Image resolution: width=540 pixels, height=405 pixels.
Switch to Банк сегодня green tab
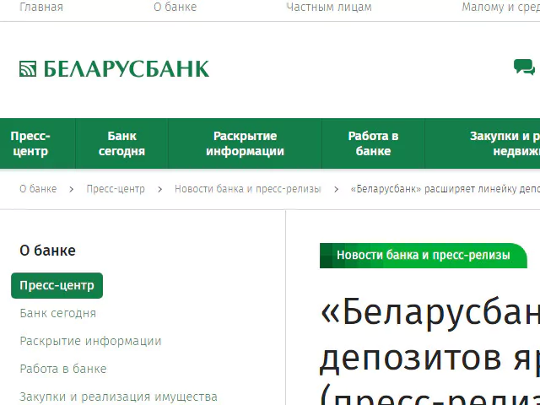pyautogui.click(x=121, y=143)
